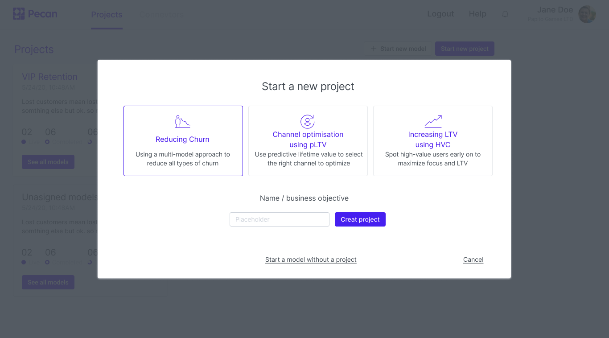Open the notifications bell

tap(505, 14)
